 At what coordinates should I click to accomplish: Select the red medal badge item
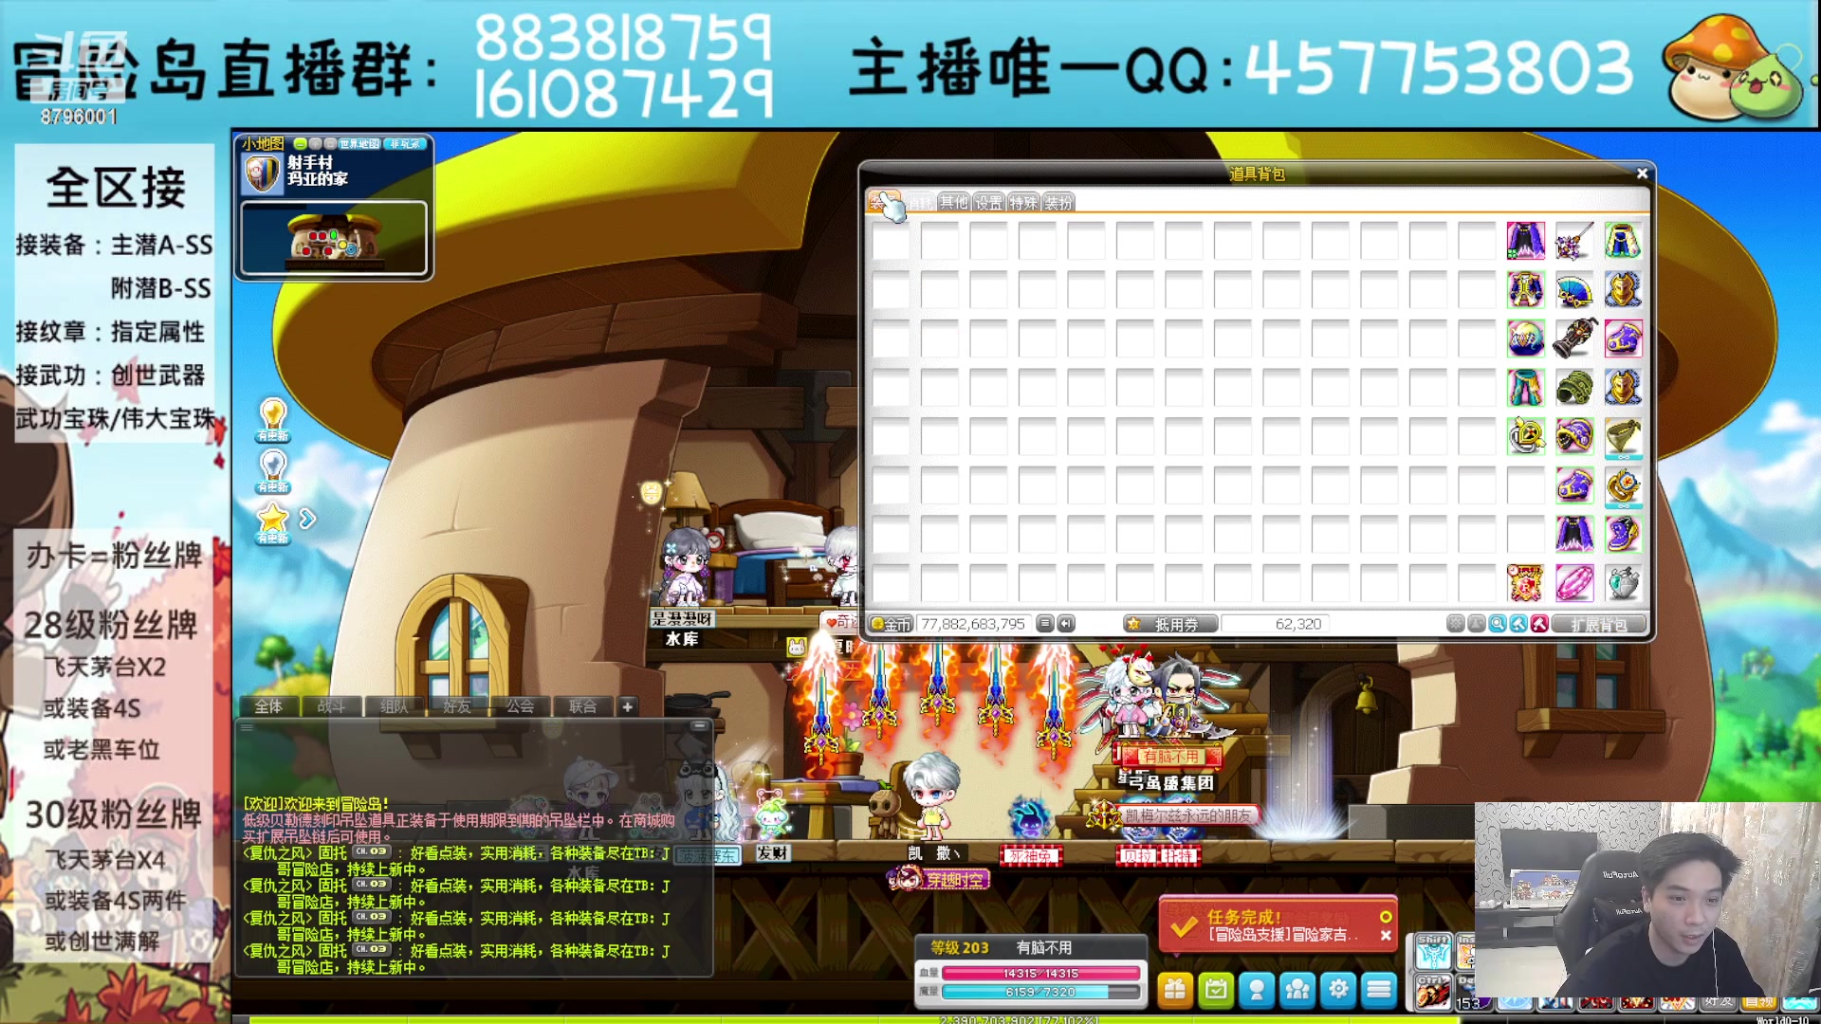1526,583
